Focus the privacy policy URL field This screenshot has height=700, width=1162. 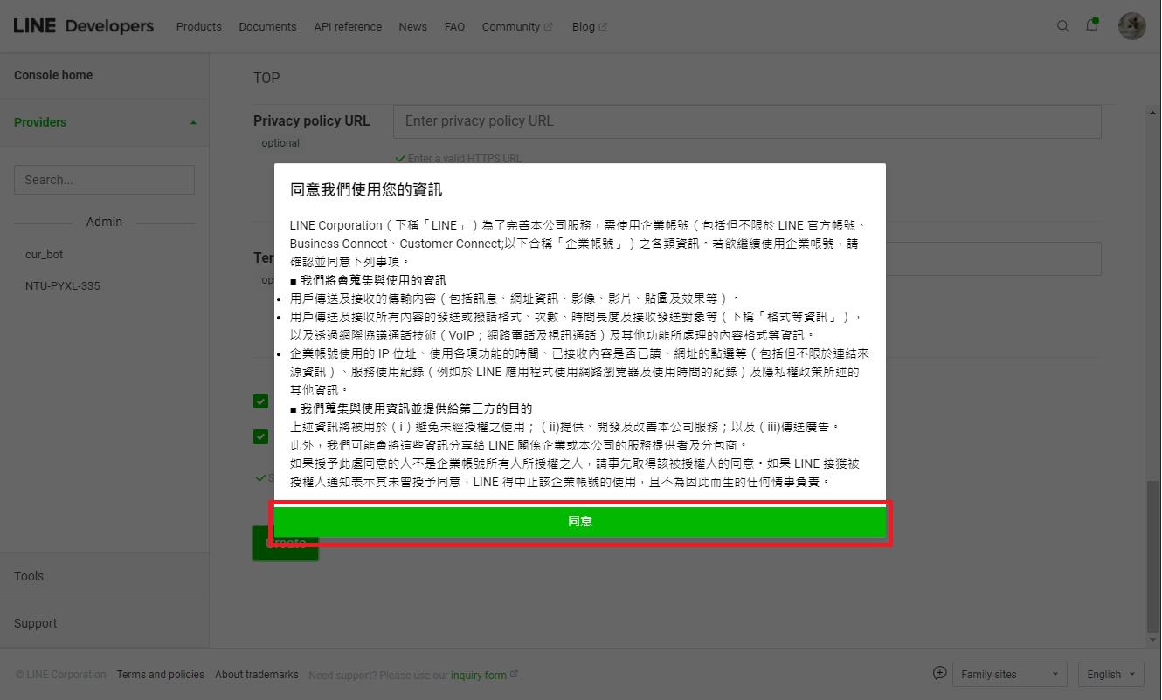click(747, 121)
